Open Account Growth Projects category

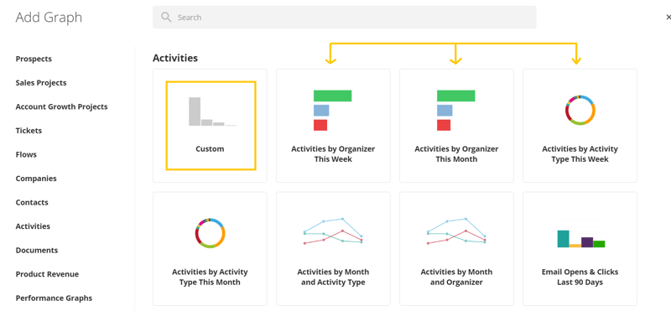[x=61, y=107]
